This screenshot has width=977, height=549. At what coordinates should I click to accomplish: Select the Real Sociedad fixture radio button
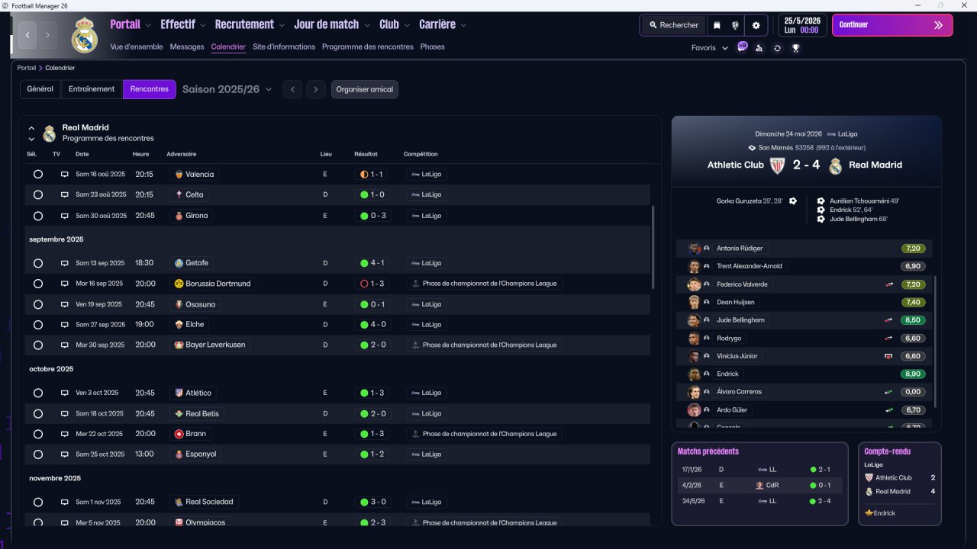click(38, 502)
